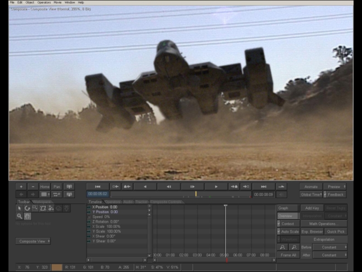
Task: Open the After extrapolation Constant dropdown
Action: (x=330, y=255)
